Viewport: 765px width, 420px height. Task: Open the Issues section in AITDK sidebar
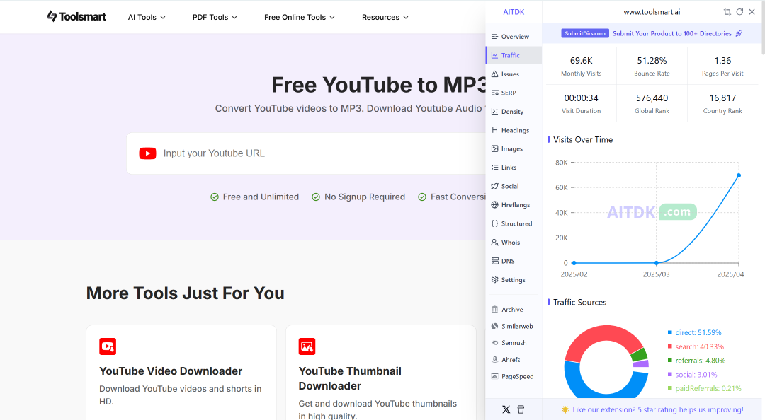(x=514, y=74)
